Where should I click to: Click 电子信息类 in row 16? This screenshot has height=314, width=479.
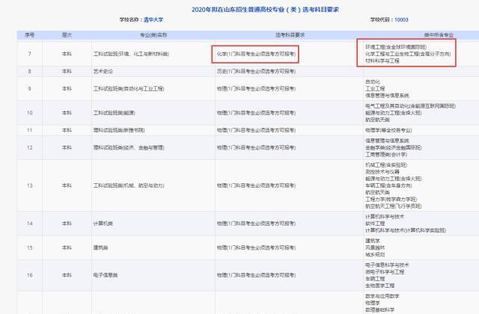pos(106,275)
